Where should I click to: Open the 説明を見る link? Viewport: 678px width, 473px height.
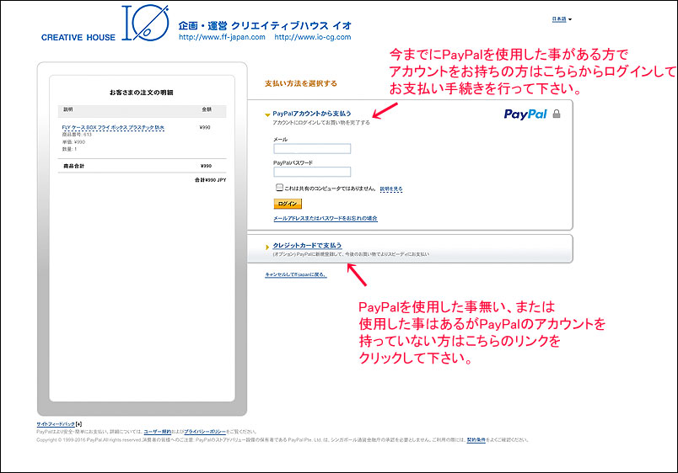(391, 189)
